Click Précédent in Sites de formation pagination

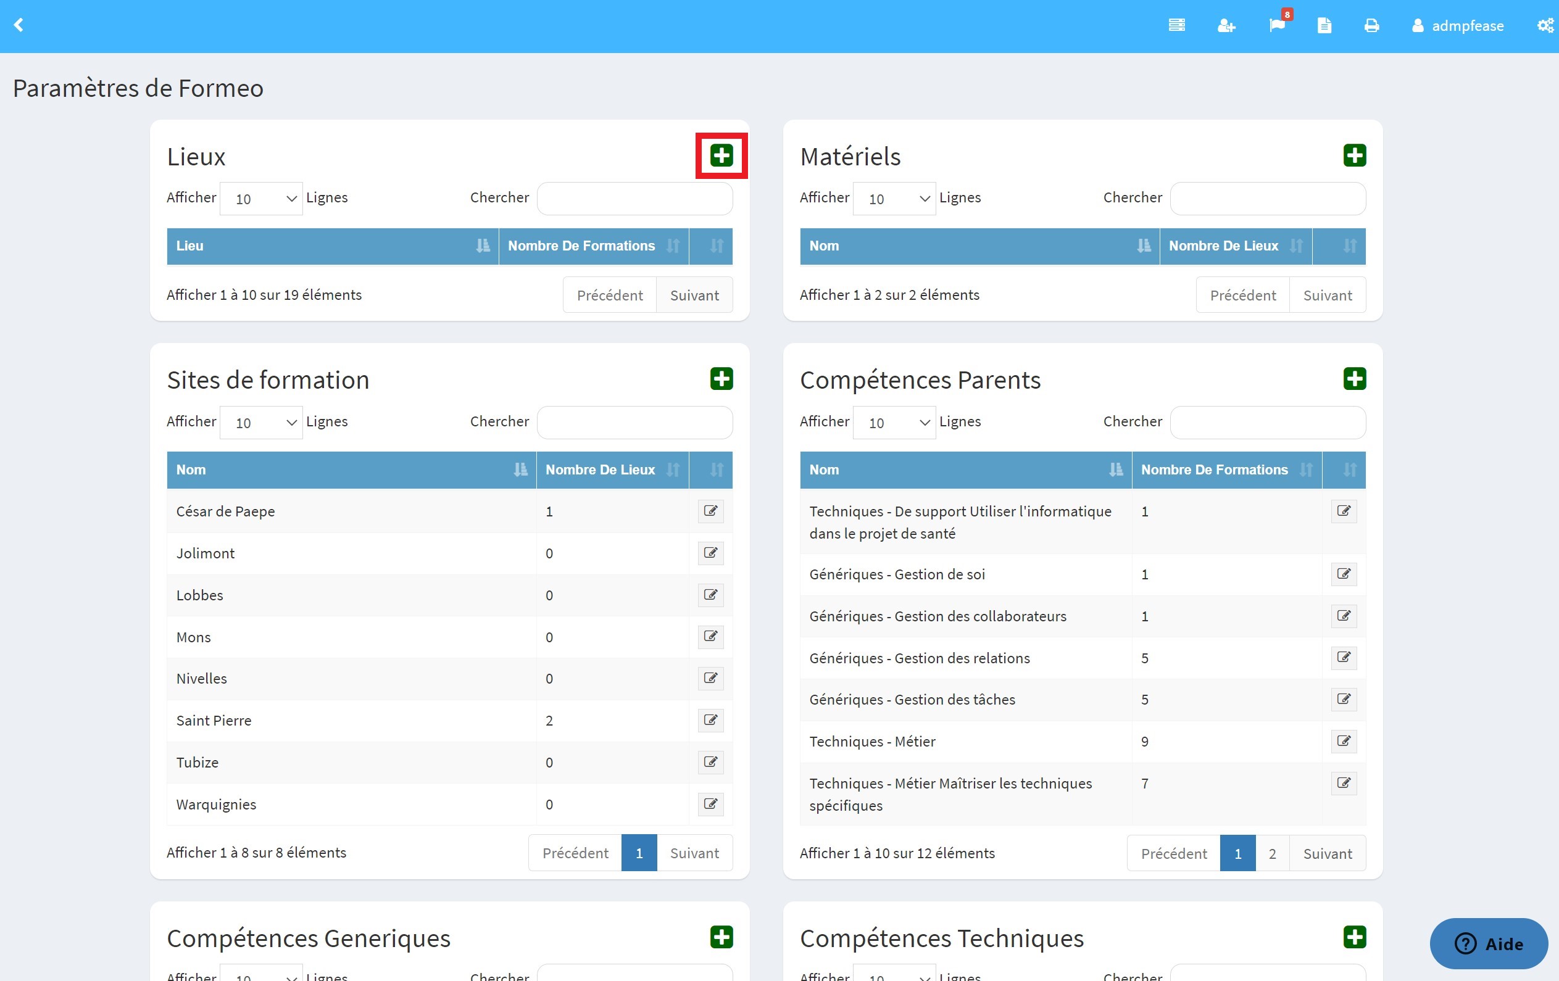pos(575,853)
